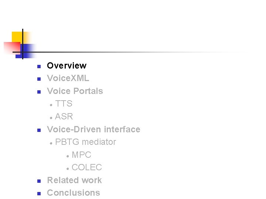266x199 pixels.
Task: Click the blue square in slide logo
Action: pos(28,49)
